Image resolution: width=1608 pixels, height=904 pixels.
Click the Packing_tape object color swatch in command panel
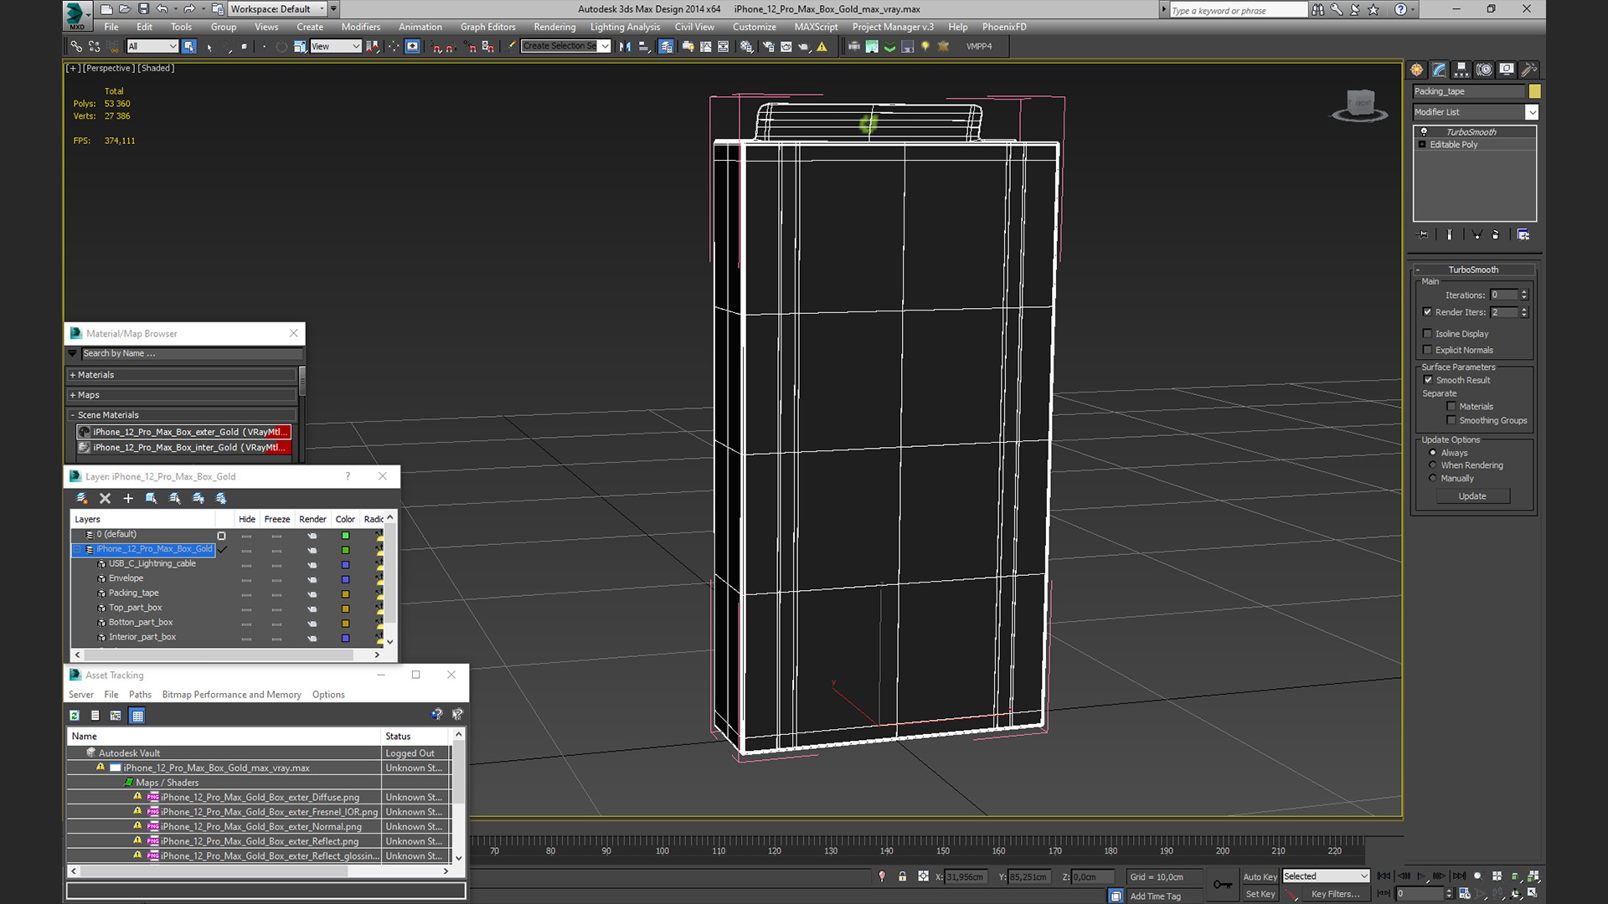1534,91
